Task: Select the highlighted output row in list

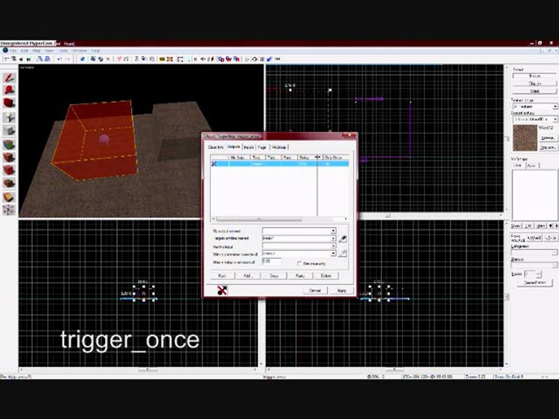Action: [x=279, y=164]
